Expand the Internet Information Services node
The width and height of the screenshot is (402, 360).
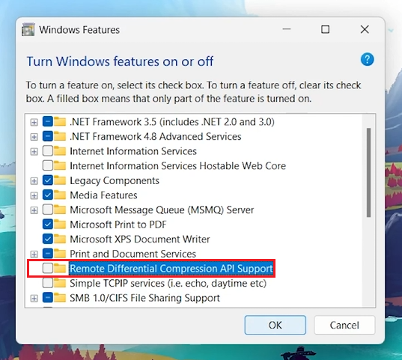pyautogui.click(x=34, y=151)
